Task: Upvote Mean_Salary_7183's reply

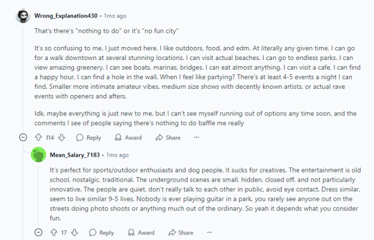Action: 54,233
